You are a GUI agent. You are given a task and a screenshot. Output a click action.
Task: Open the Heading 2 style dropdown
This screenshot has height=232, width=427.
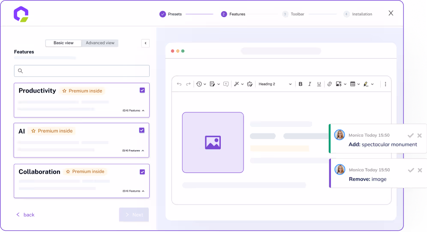pyautogui.click(x=275, y=84)
